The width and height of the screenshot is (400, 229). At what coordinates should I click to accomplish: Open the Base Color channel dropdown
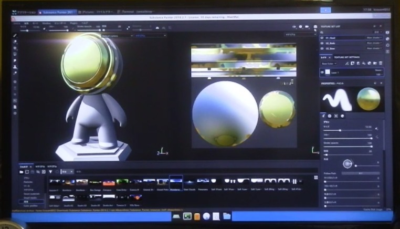point(329,64)
